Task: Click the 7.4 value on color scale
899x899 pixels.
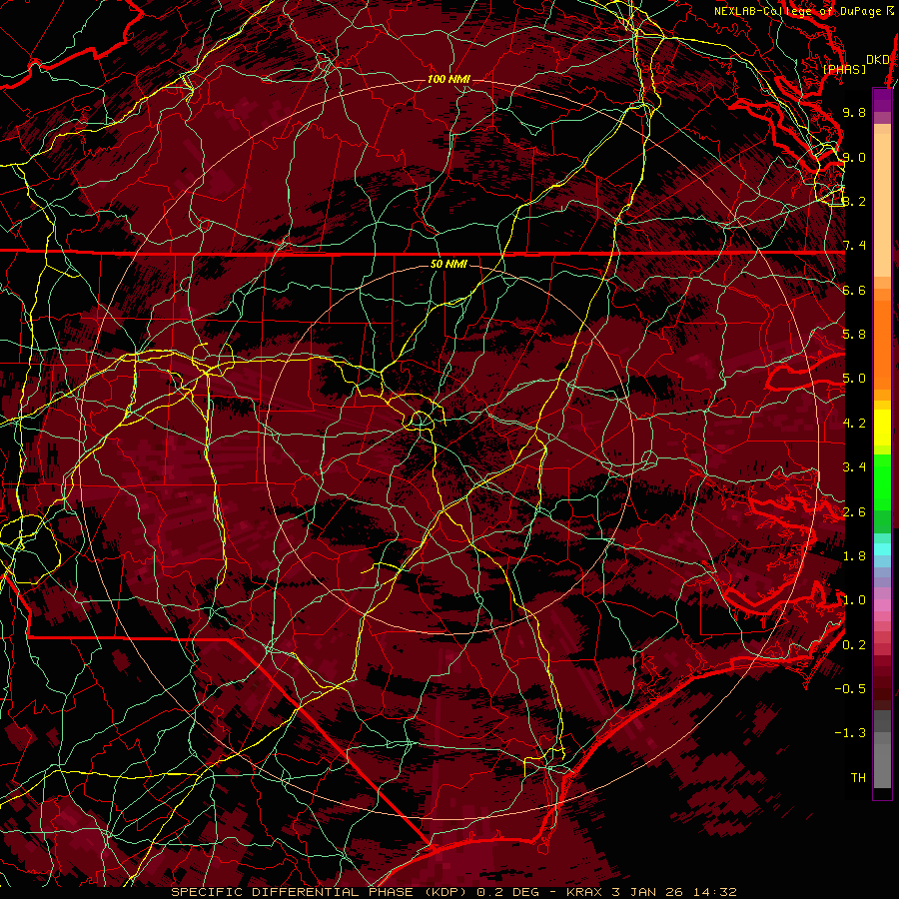Action: click(854, 246)
